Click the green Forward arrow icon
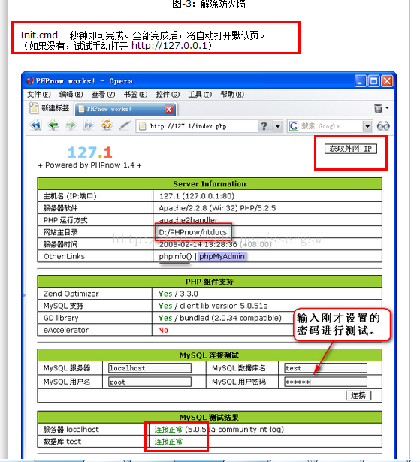Viewport: 420px width, 462px height. click(x=71, y=125)
